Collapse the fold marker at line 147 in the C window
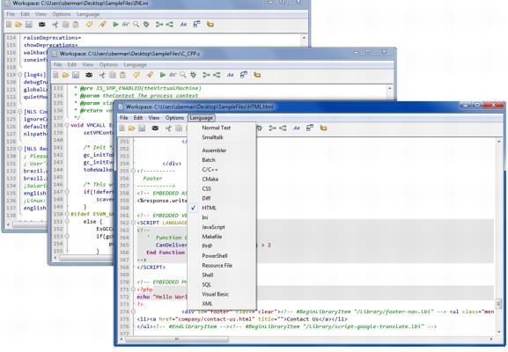This screenshot has width=508, height=352. point(67,192)
